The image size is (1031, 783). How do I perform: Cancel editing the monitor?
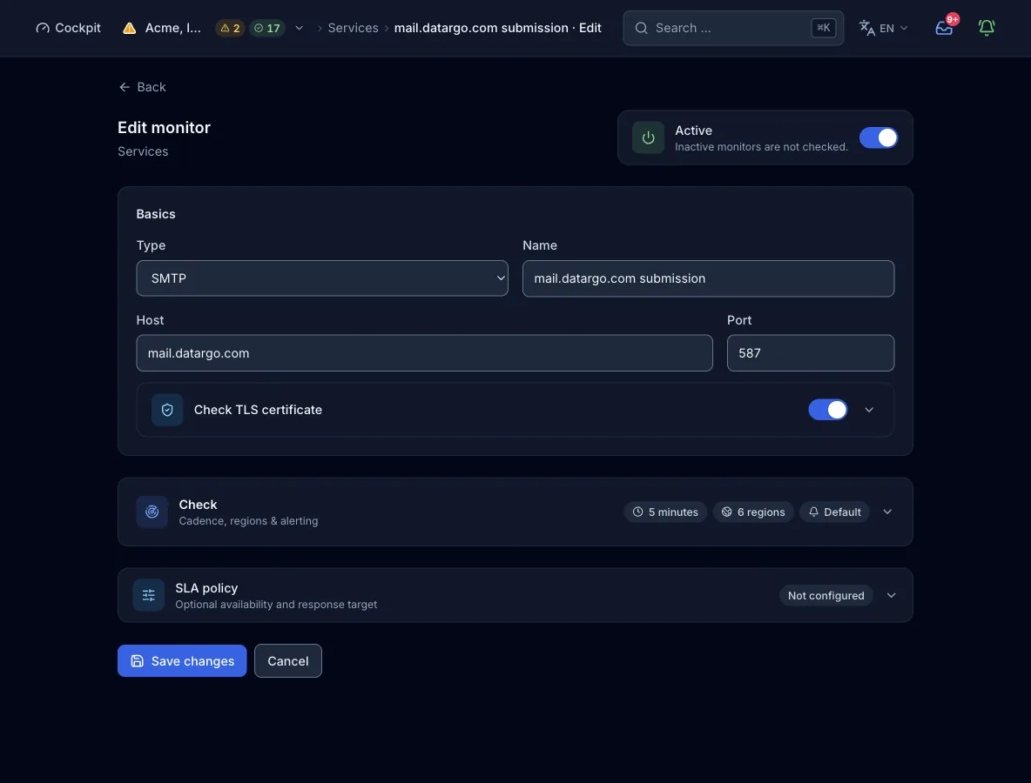pos(288,661)
